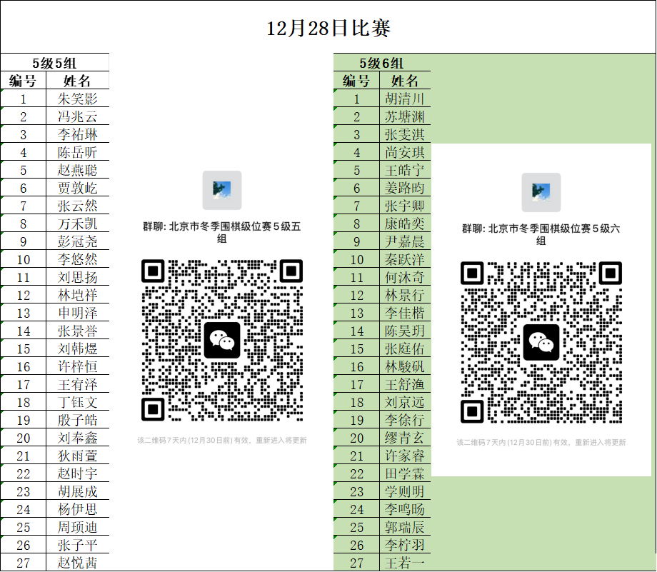The height and width of the screenshot is (572, 657).
Task: Click the 编号 column header under 5级5组
Action: coord(24,81)
